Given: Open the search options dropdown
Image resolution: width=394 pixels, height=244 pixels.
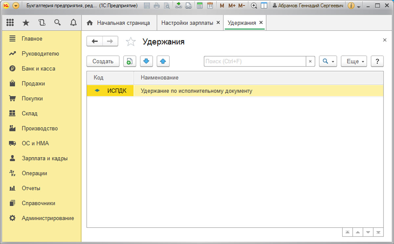Looking at the screenshot, I should click(x=328, y=61).
